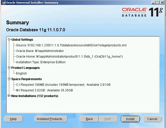The height and width of the screenshot is (128, 166).
Task: Select the M:\ Required 3.02GB entry
Action: [x=45, y=90]
